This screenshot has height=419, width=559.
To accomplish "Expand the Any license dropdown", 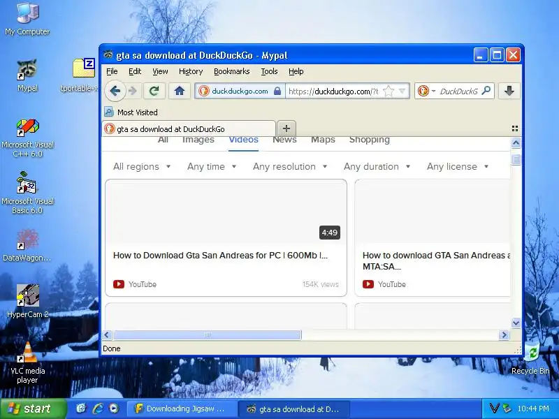I will coord(458,166).
